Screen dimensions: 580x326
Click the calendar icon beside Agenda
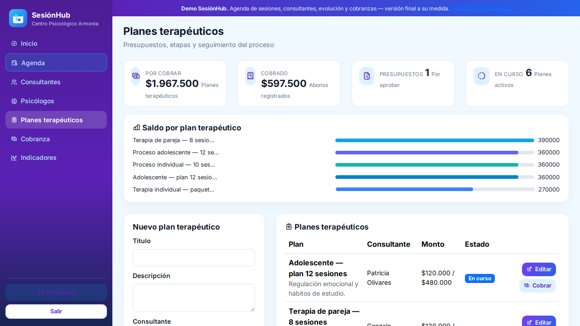pyautogui.click(x=14, y=63)
